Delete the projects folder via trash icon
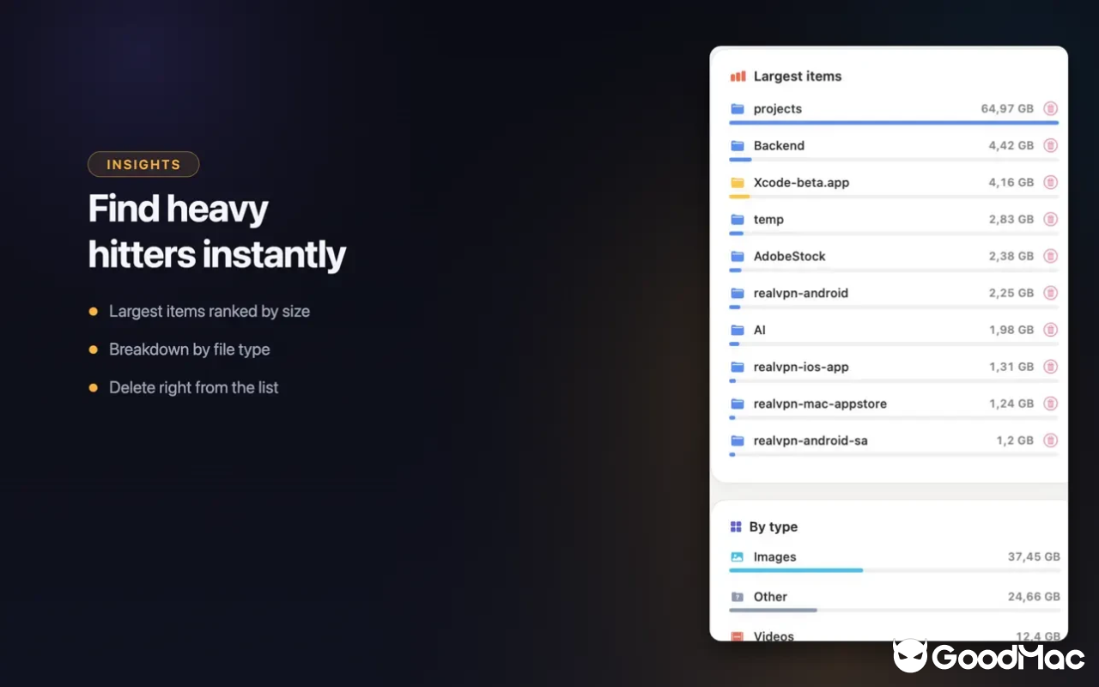Image resolution: width=1099 pixels, height=687 pixels. click(1050, 109)
